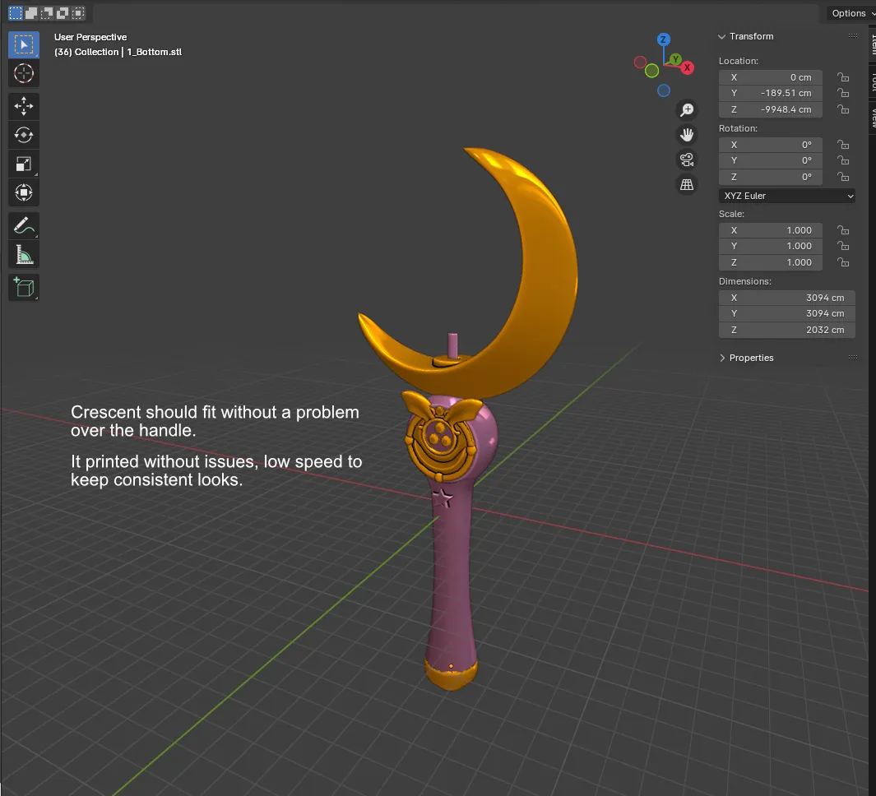Click negative X axis gizmo circle
Viewport: 876px width, 796px height.
pos(640,62)
